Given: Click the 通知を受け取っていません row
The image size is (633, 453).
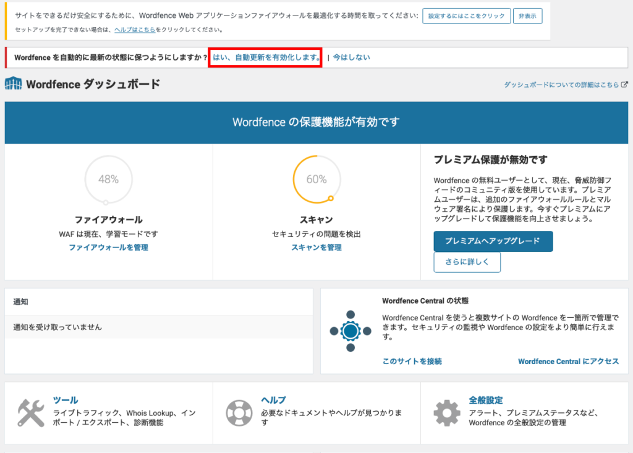Looking at the screenshot, I should click(159, 327).
